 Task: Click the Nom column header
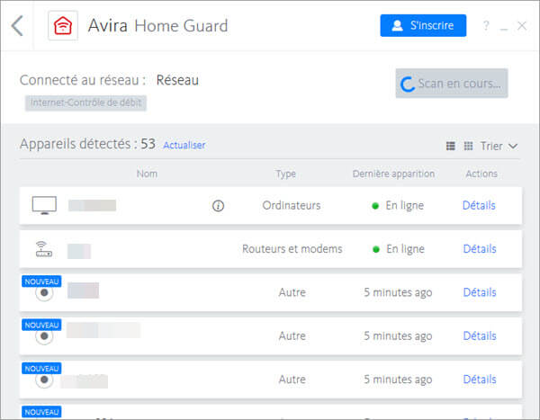pyautogui.click(x=147, y=174)
